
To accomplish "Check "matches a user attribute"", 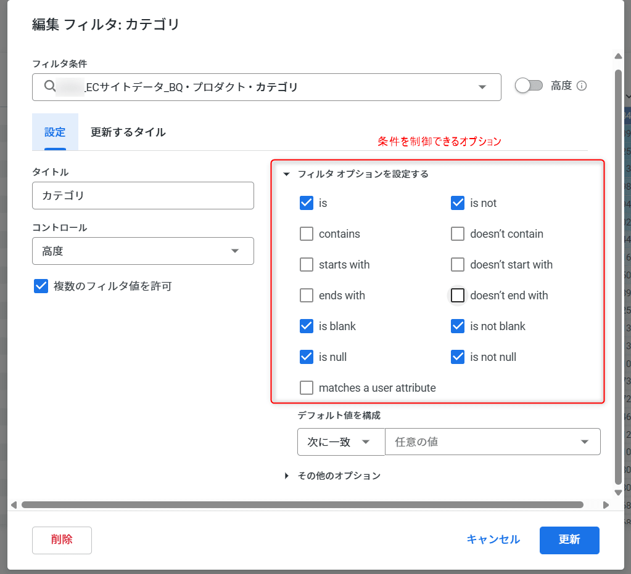I will [x=307, y=387].
